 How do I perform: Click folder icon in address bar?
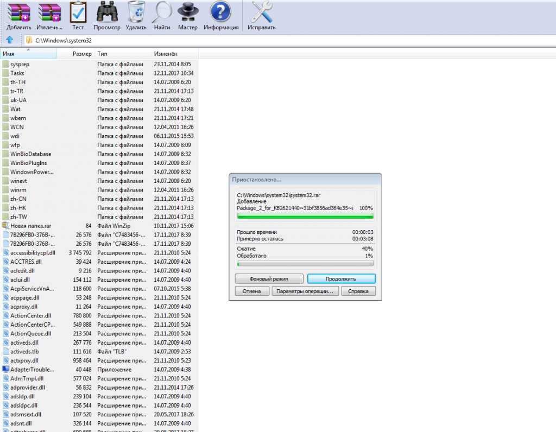(29, 40)
